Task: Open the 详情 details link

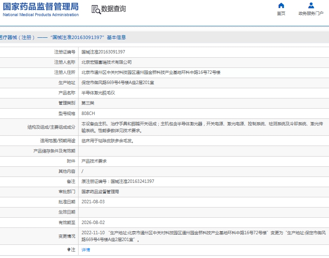Action: 86,250
